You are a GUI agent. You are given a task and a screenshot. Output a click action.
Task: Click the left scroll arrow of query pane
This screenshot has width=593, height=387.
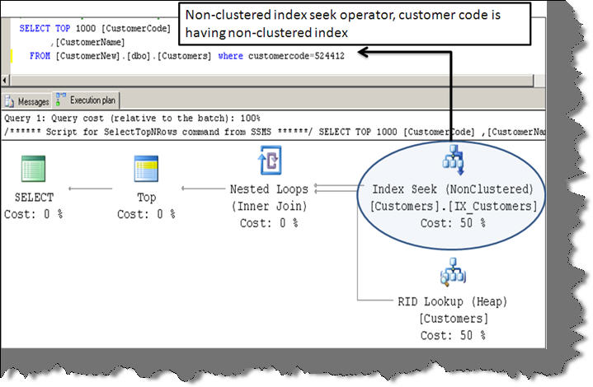5,81
